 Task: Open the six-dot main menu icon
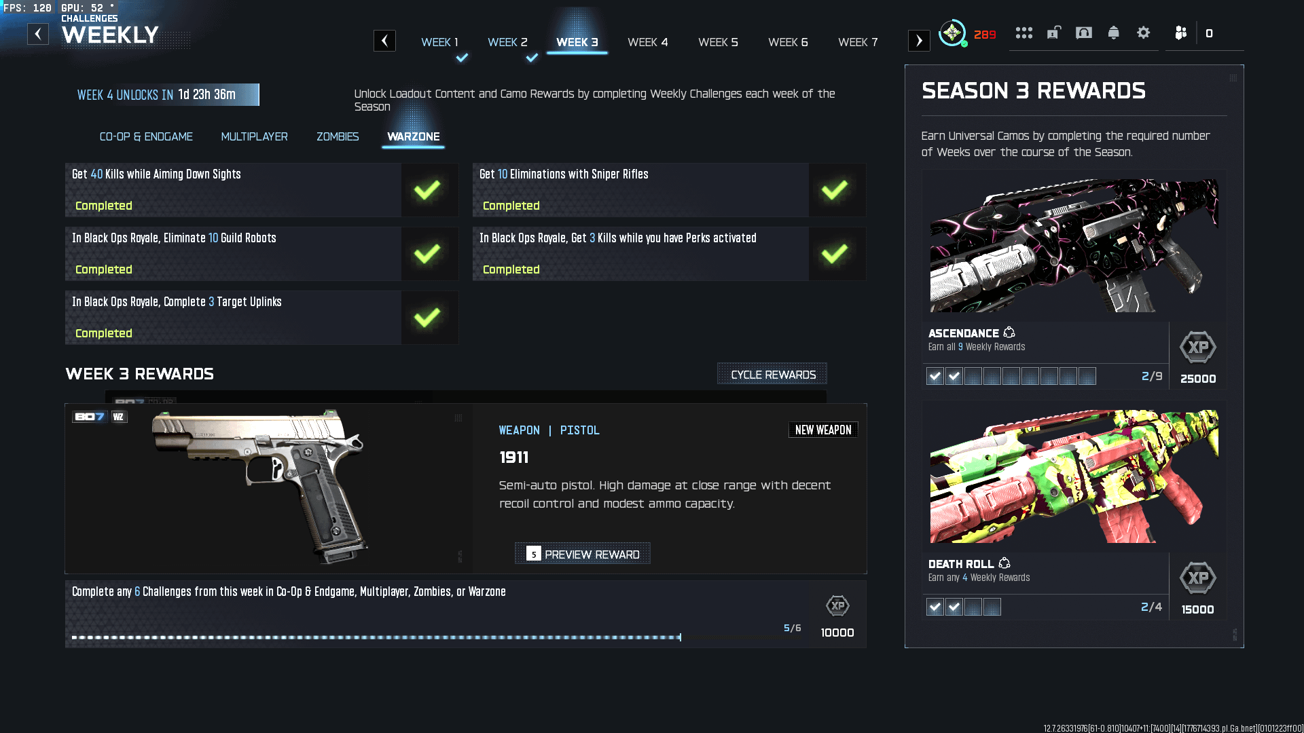click(1024, 33)
